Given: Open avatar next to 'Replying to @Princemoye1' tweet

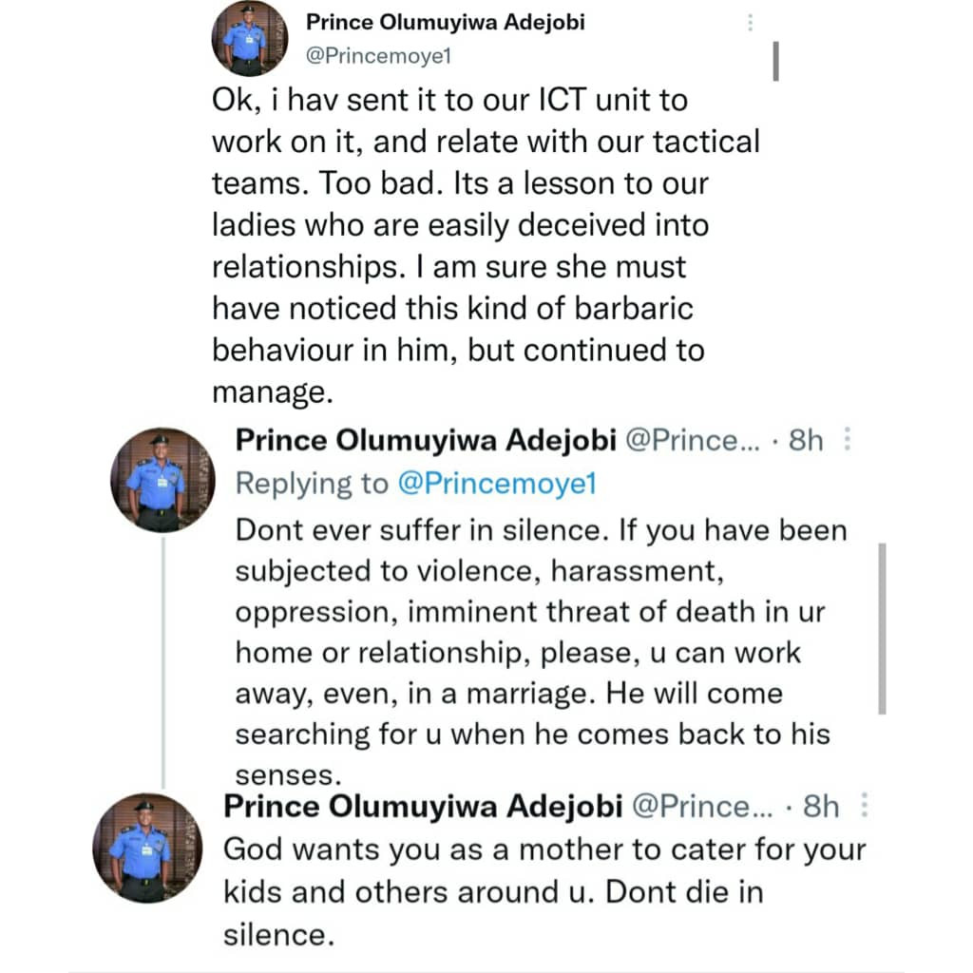Looking at the screenshot, I should pyautogui.click(x=162, y=480).
